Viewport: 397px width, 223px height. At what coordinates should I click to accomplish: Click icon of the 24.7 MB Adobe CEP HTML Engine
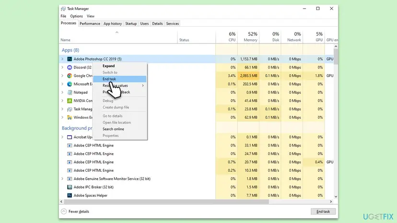tap(70, 154)
